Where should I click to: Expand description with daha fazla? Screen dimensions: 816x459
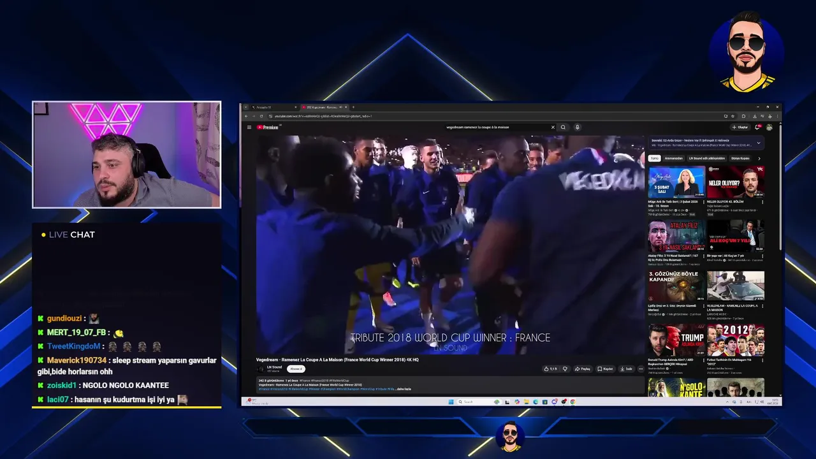(x=404, y=389)
